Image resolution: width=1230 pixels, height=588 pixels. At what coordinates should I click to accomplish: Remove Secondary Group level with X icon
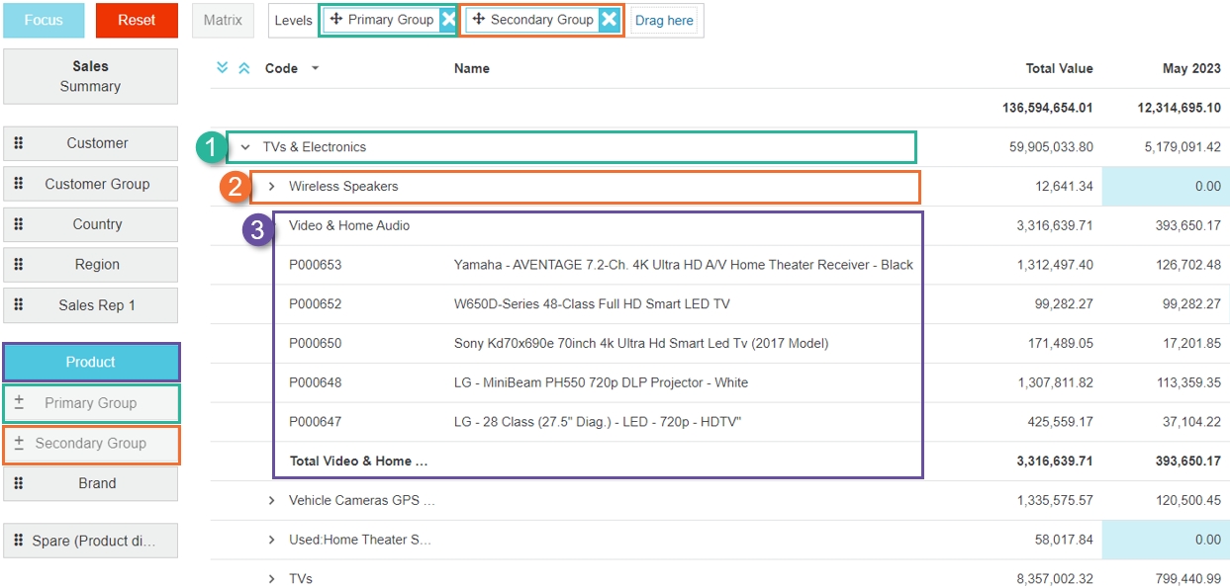(610, 20)
